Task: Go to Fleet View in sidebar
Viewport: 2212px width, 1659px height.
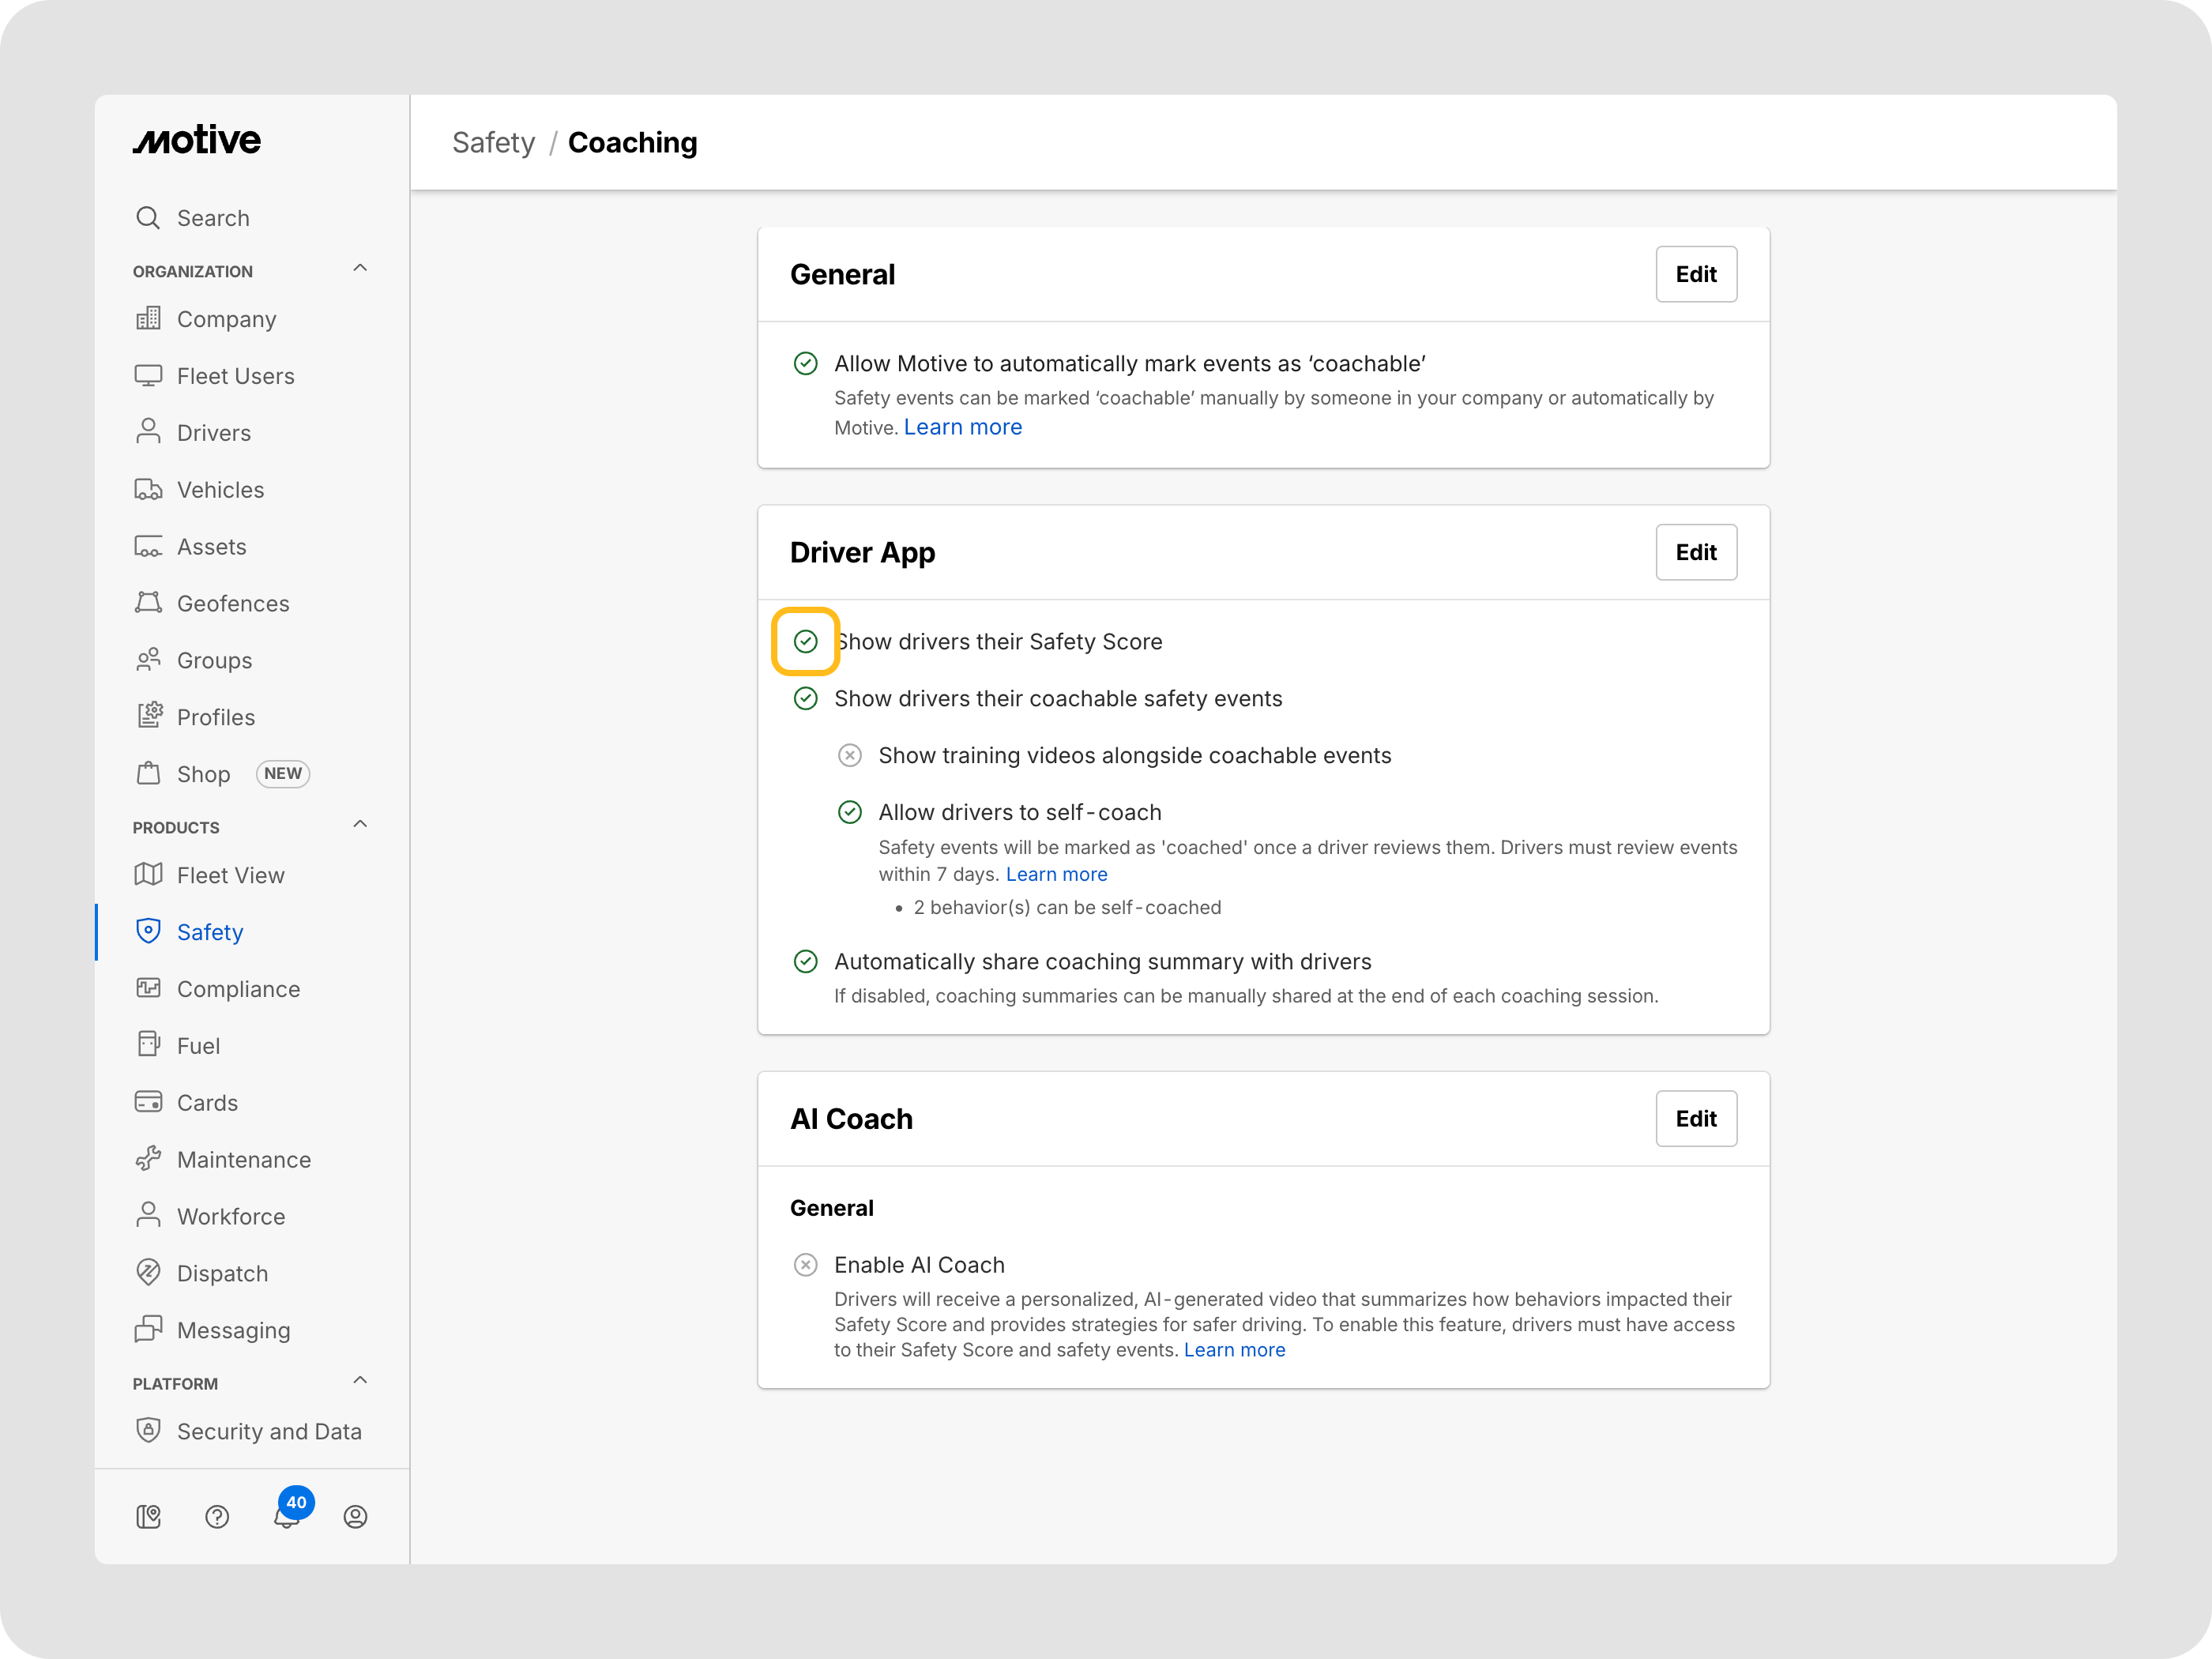Action: 230,875
